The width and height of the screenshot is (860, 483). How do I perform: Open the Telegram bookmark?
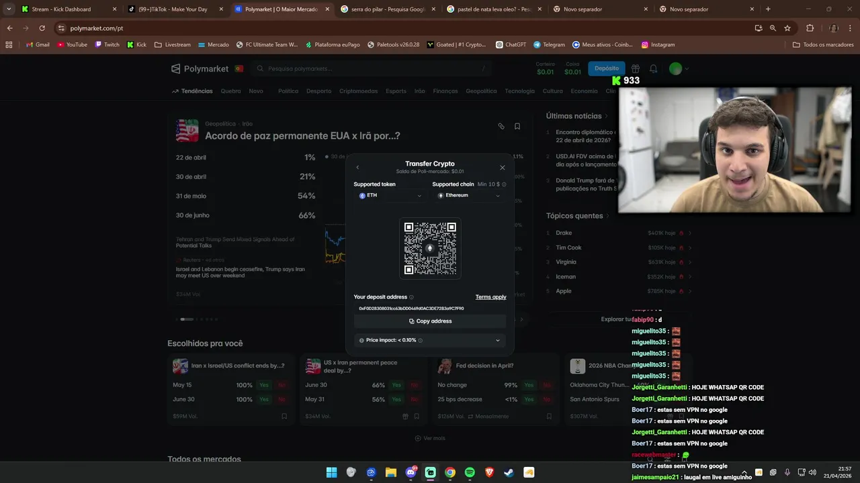point(550,45)
